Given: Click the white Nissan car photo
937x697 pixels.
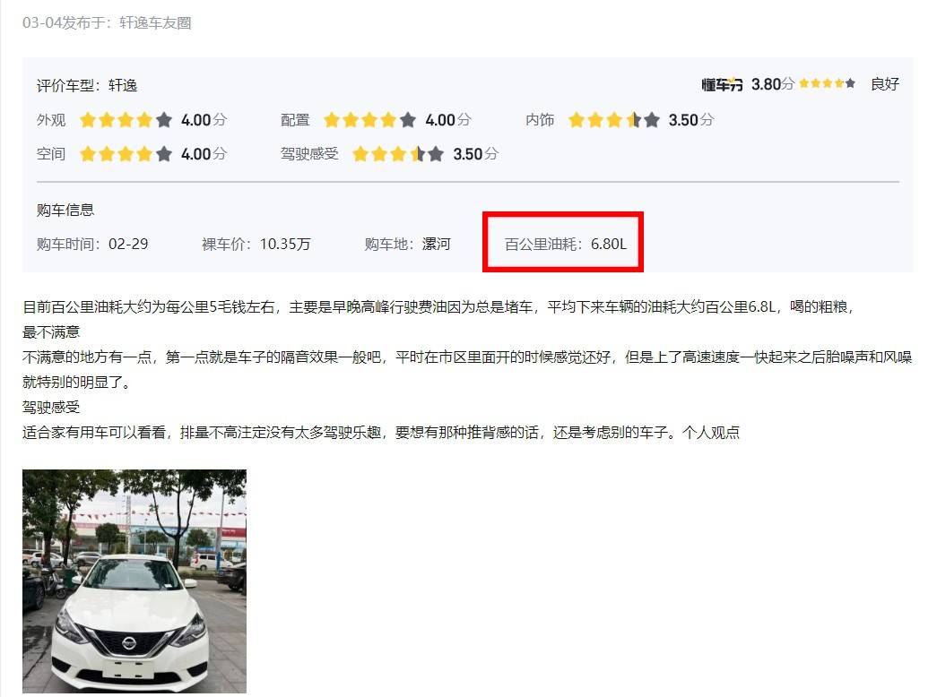Looking at the screenshot, I should [134, 581].
